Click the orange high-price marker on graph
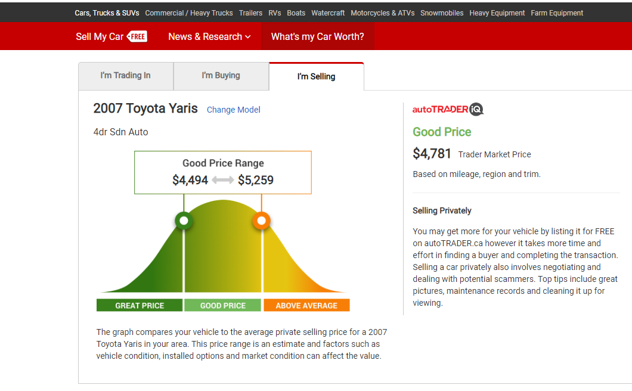 coord(262,221)
